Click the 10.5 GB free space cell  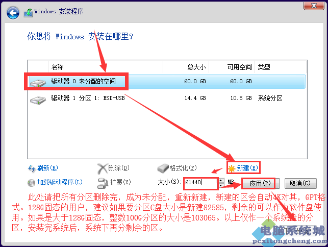[241, 98]
